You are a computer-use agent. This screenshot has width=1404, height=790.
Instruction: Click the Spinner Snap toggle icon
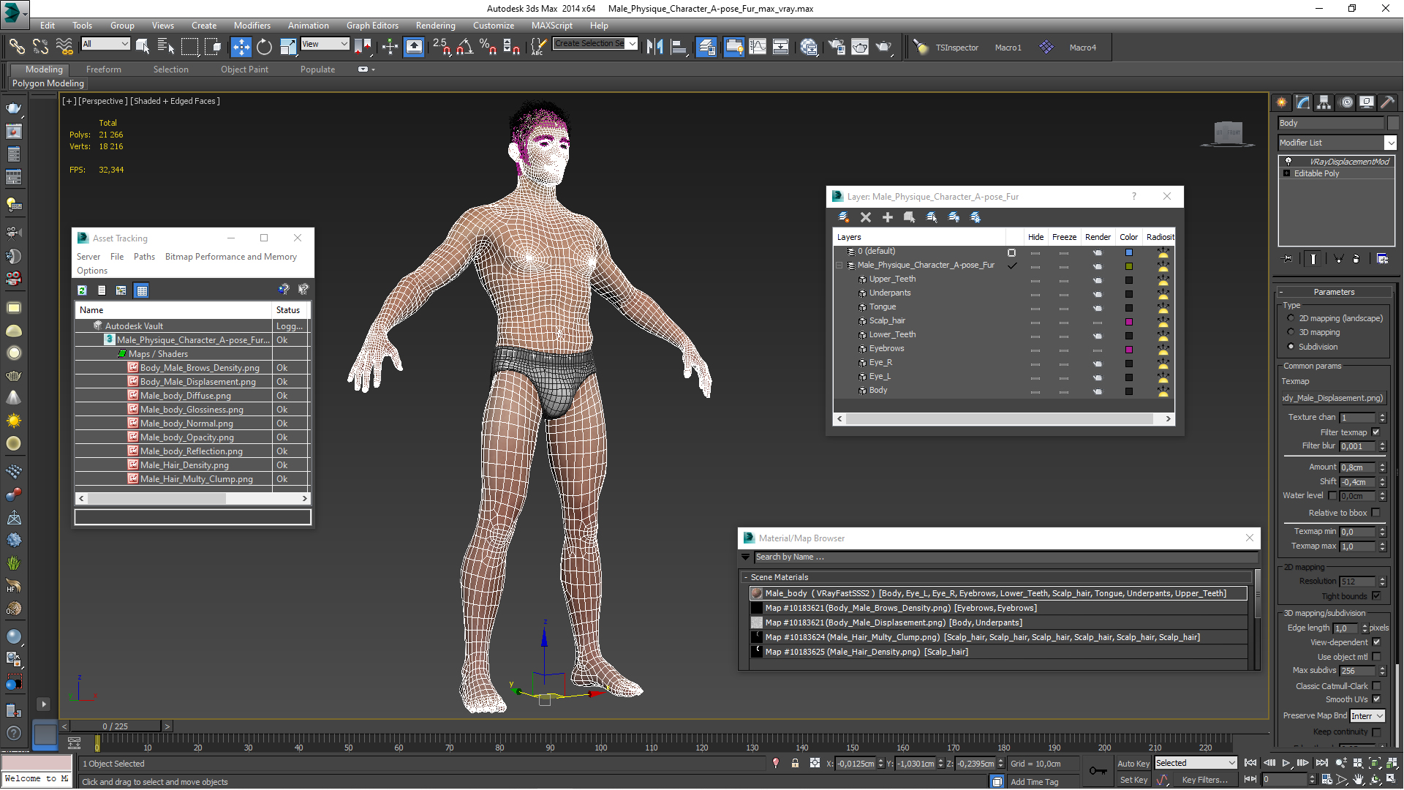point(513,47)
